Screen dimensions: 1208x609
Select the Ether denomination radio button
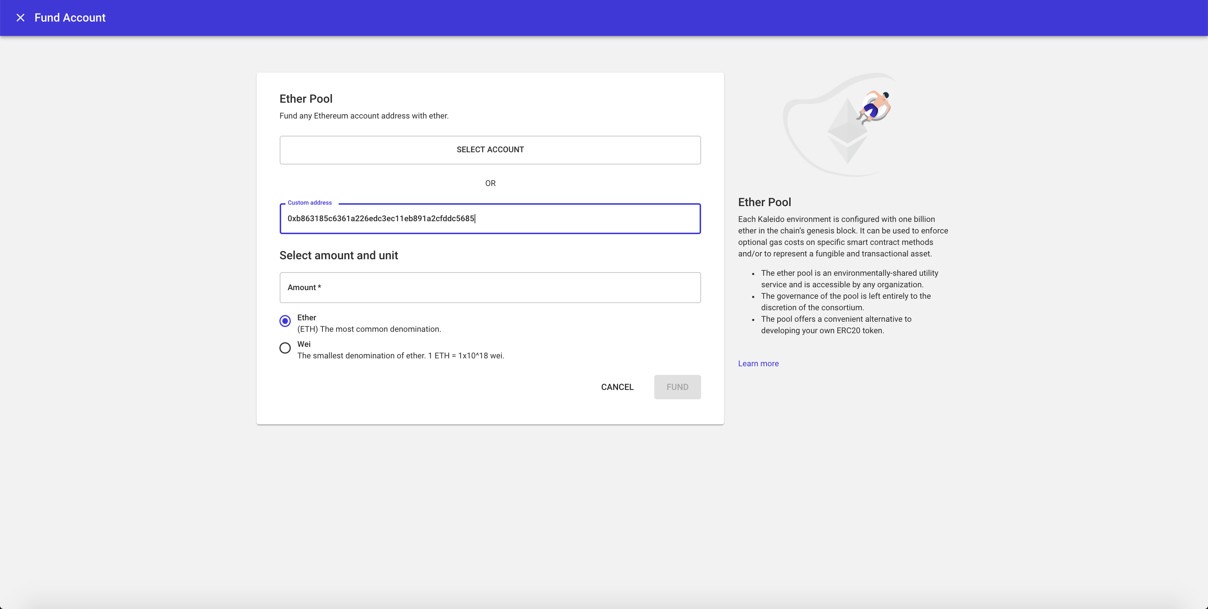point(285,321)
